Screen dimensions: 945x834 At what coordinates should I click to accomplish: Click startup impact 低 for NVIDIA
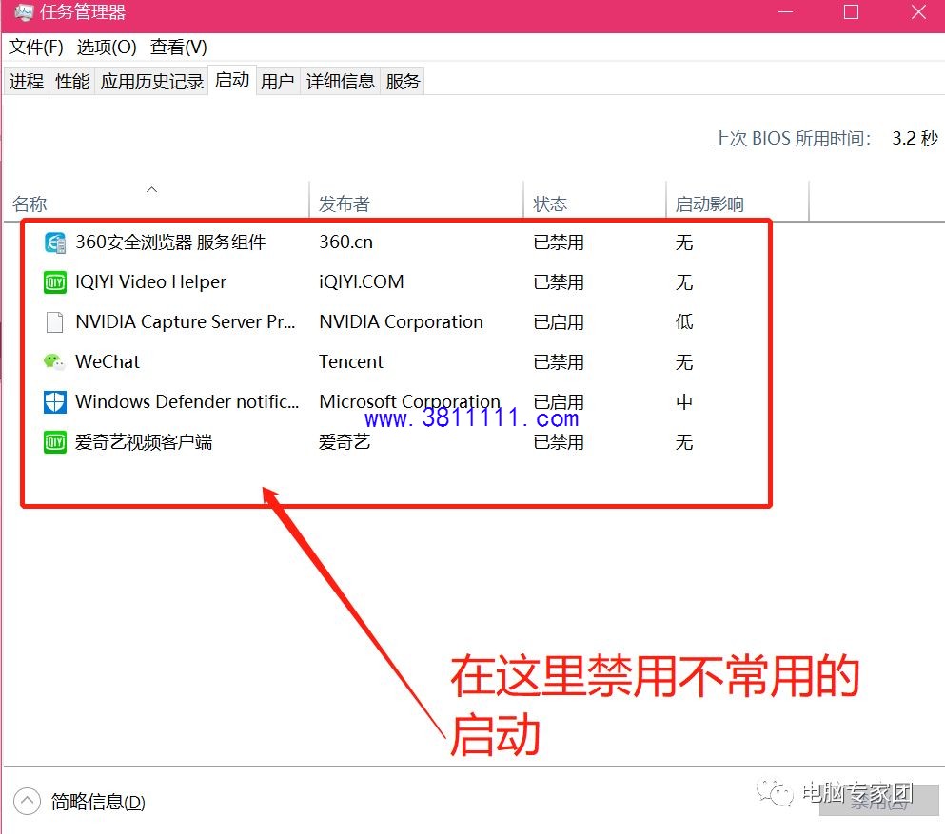coord(684,322)
